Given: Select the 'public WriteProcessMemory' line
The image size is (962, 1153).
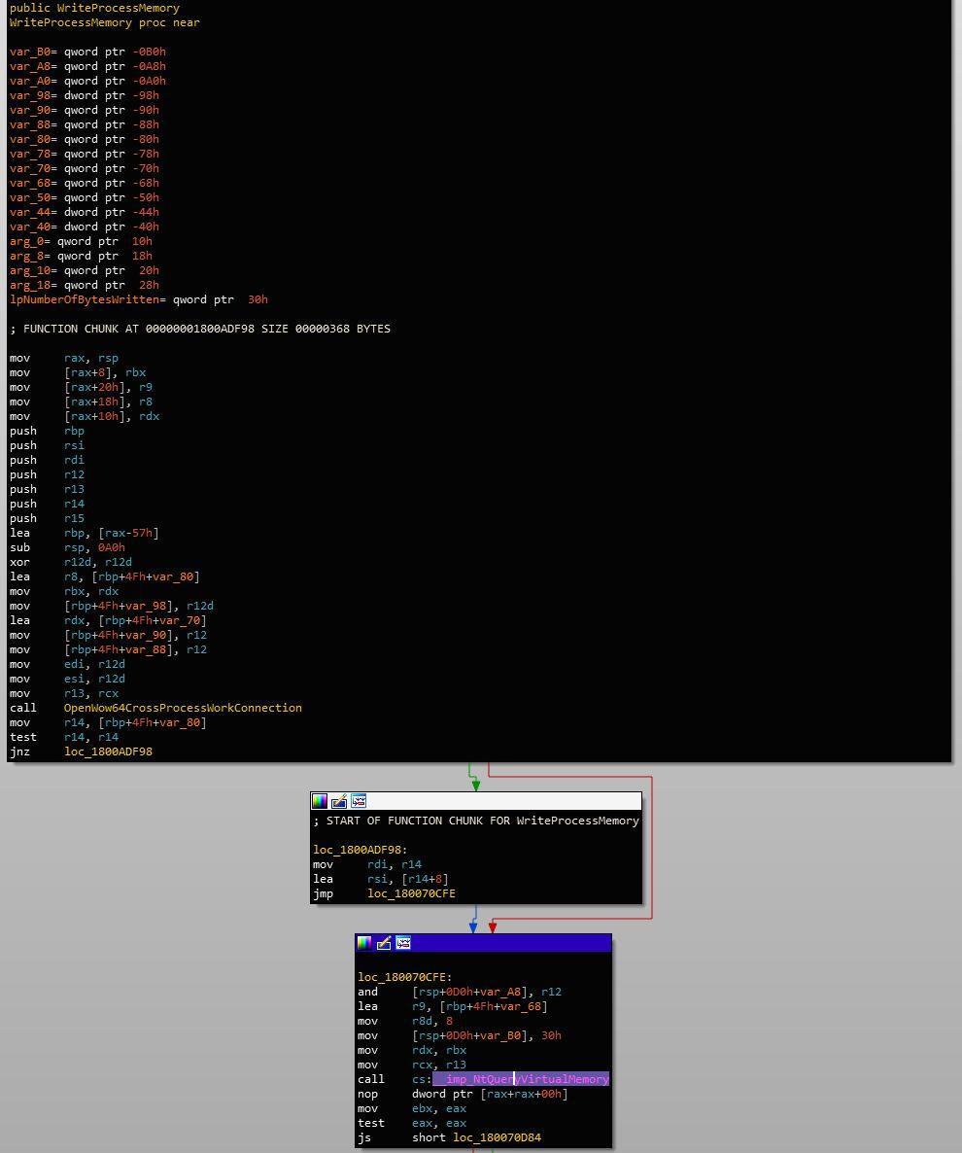Looking at the screenshot, I should coord(95,8).
